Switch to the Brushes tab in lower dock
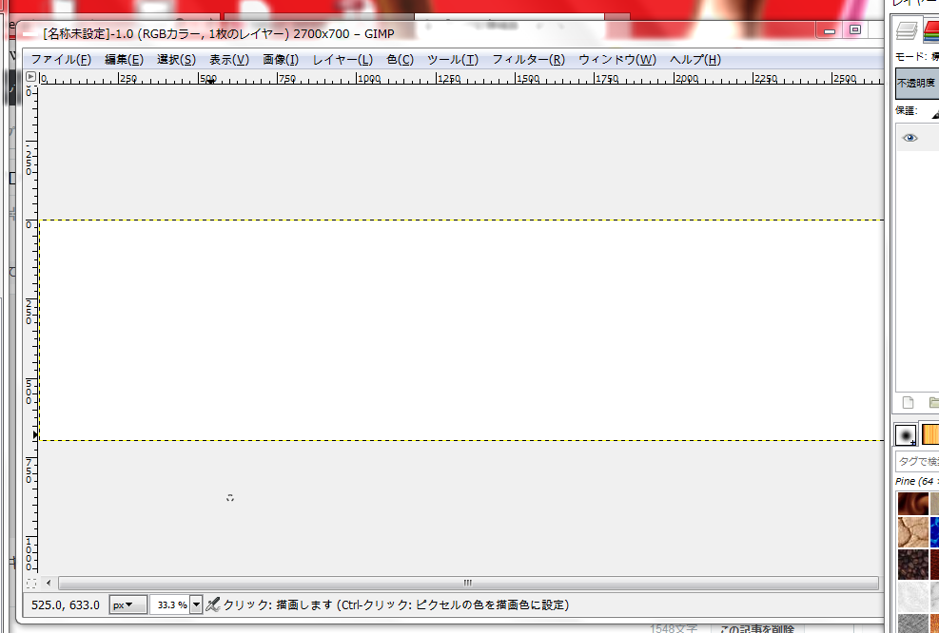 coord(906,435)
